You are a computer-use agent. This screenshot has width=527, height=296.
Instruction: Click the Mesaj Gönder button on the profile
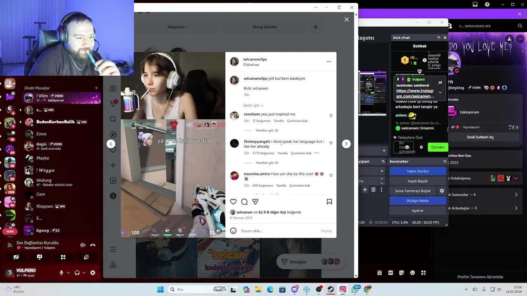(265, 27)
